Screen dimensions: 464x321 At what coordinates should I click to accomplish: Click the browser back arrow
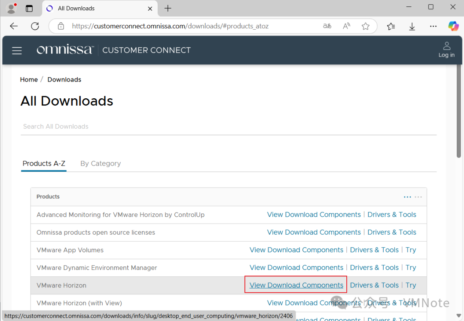tap(14, 26)
